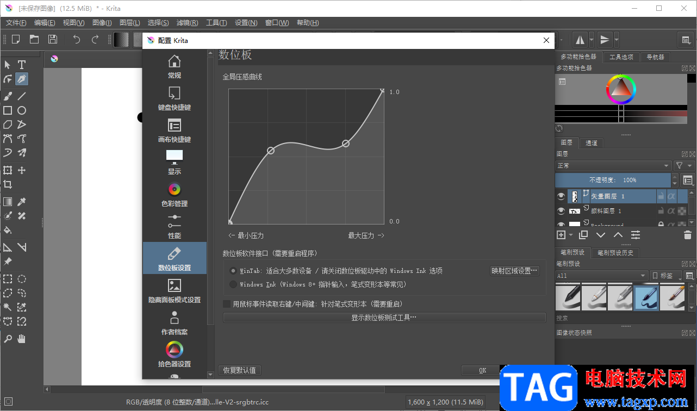Select the Gradient tool
Screen dimensions: 697x411
8,202
